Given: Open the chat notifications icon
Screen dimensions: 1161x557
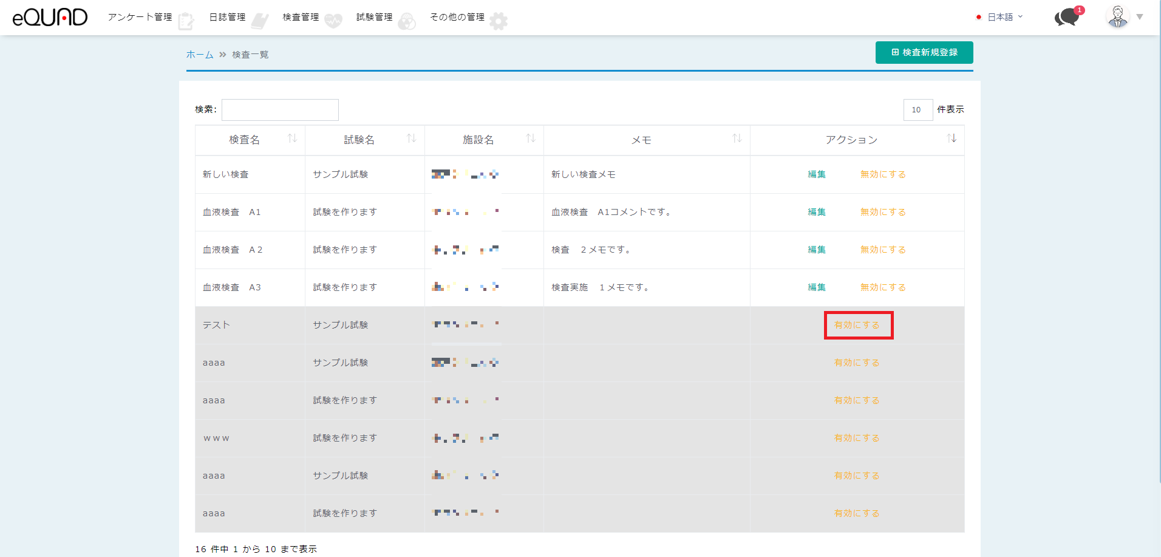Looking at the screenshot, I should point(1067,18).
